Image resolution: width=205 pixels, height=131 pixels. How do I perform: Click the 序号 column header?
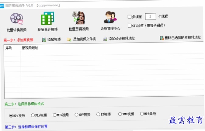[9, 48]
